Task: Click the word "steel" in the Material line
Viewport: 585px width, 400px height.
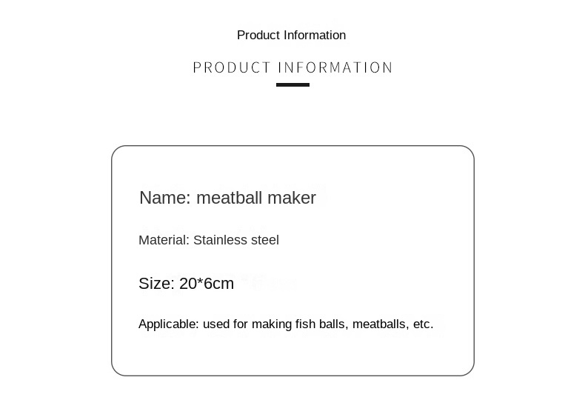Action: 264,240
